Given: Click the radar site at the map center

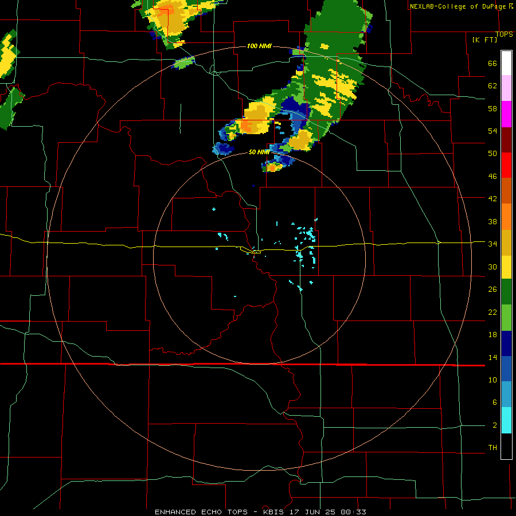Looking at the screenshot, I should (x=259, y=258).
